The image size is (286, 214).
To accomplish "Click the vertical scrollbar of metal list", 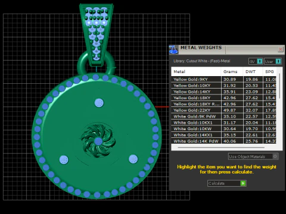I will pyautogui.click(x=279, y=86).
